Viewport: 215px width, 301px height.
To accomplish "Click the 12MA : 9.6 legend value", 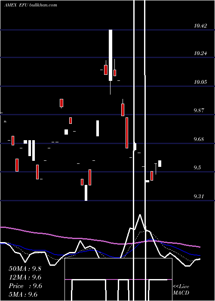I will tap(25, 277).
